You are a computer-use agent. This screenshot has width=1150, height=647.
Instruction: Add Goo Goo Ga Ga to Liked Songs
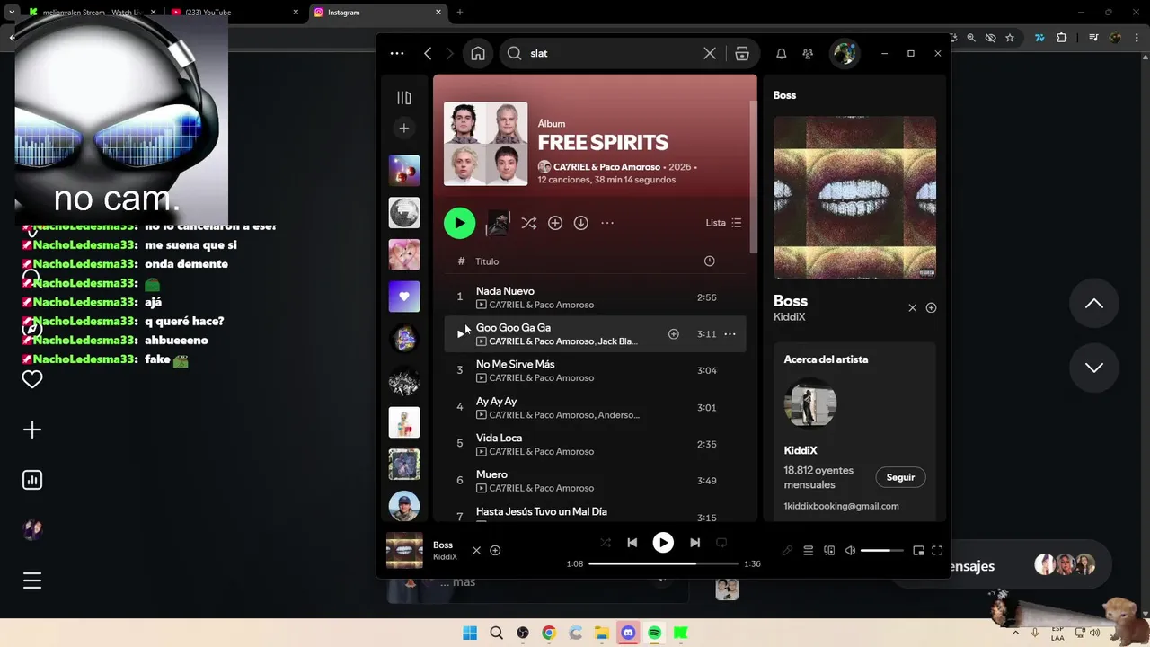[673, 333]
